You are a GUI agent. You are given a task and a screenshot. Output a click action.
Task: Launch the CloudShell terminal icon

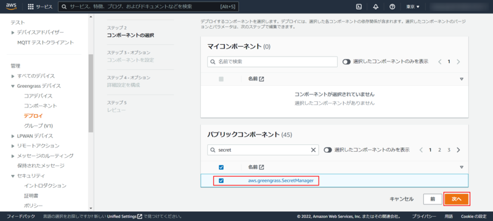[x=359, y=7]
